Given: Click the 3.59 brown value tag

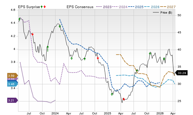Looking at the screenshot, I should pyautogui.click(x=13, y=76).
